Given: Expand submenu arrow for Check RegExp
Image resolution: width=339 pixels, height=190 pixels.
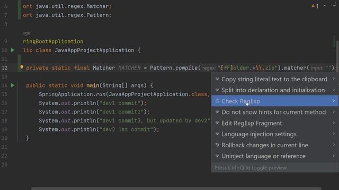Looking at the screenshot, I should [334, 101].
